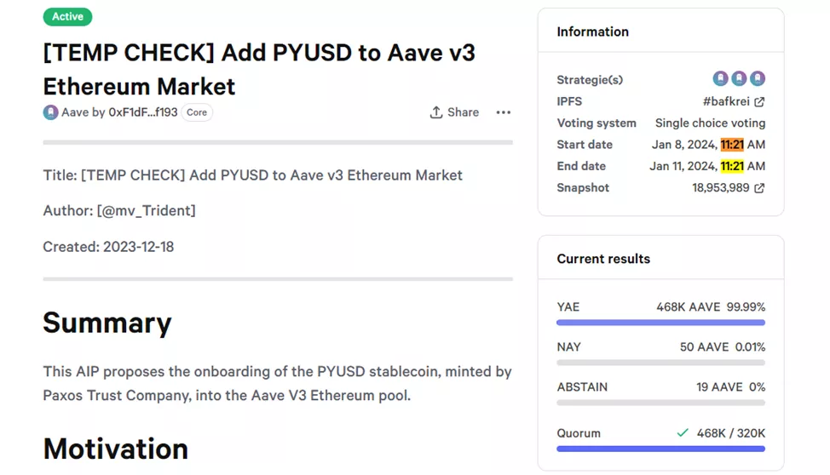Click the NAY result progress bar

tap(660, 363)
